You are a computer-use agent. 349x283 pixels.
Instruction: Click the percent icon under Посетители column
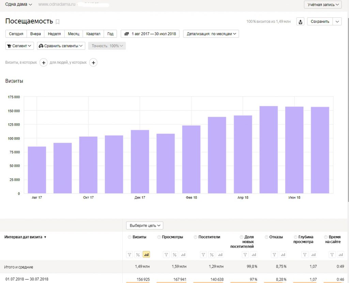pos(212,254)
